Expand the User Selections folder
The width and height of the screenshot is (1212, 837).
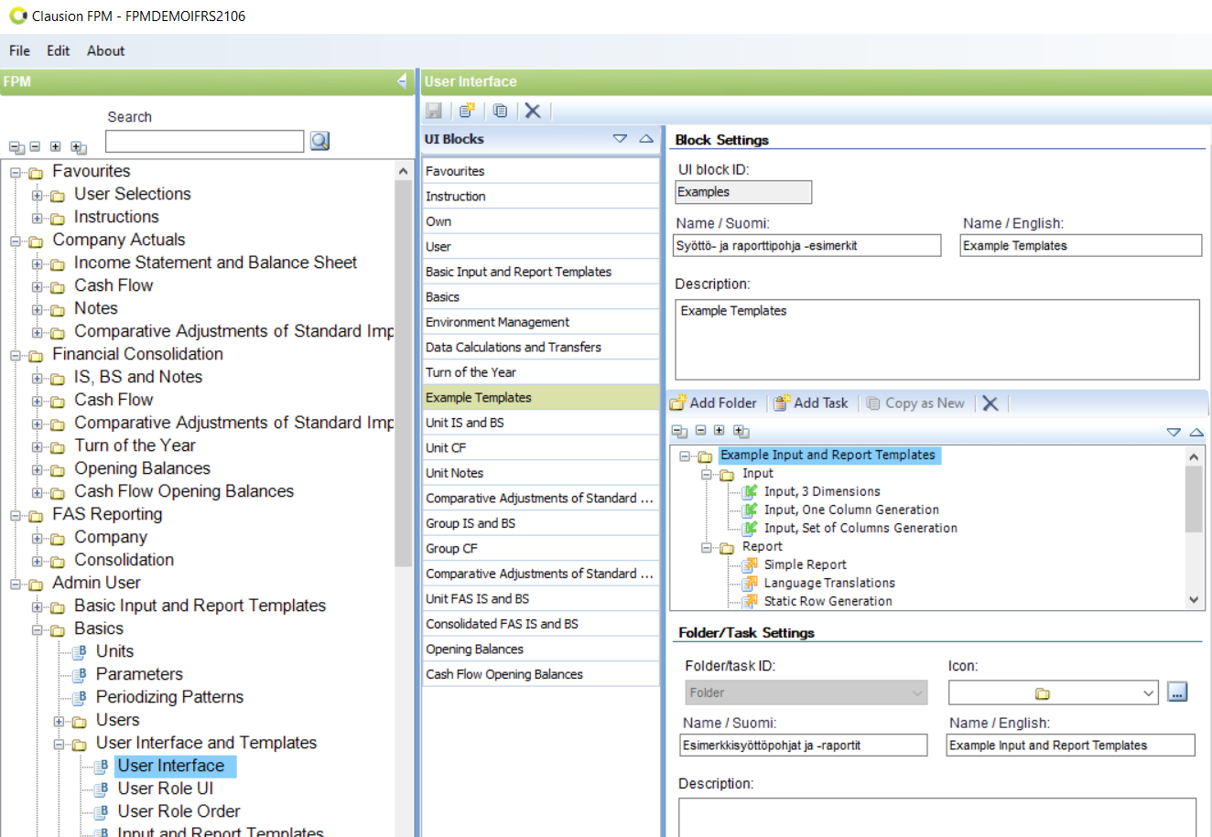38,195
